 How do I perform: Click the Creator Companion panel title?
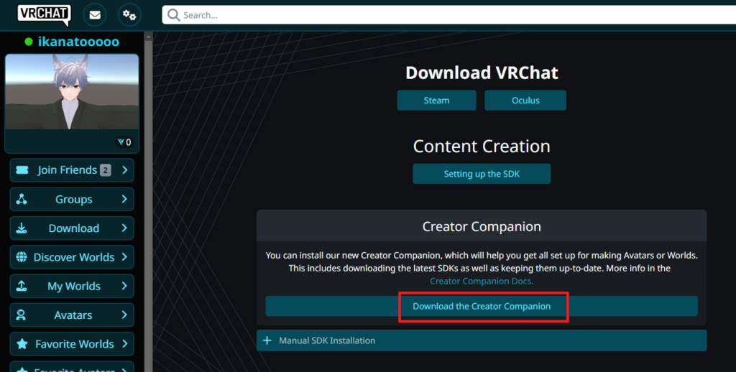click(482, 227)
